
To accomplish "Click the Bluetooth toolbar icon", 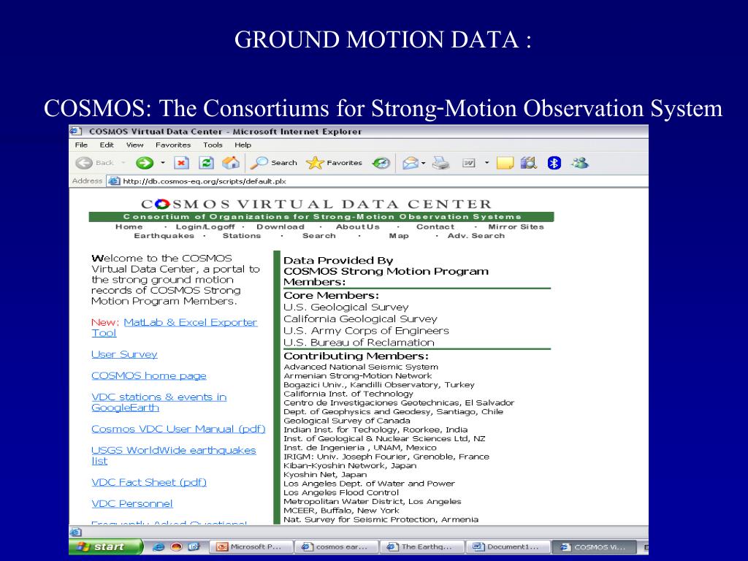I will point(554,163).
